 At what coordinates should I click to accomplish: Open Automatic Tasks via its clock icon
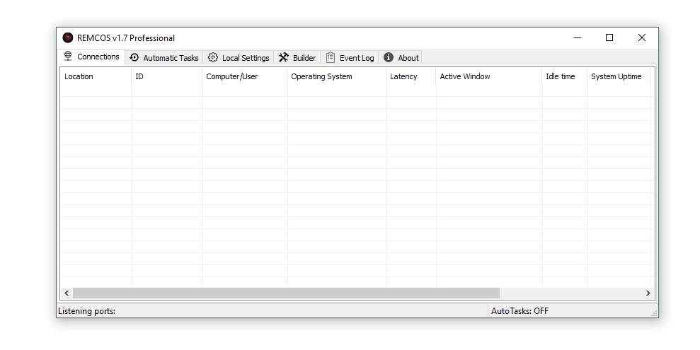point(134,58)
